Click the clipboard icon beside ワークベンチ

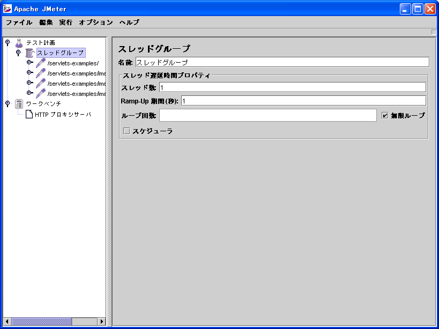(x=19, y=104)
